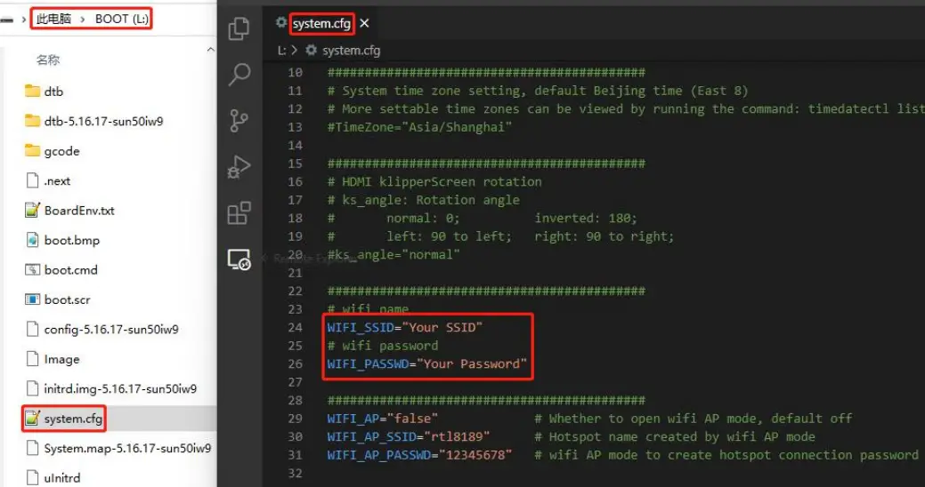Click the "# wifi password" comment line

pyautogui.click(x=383, y=346)
